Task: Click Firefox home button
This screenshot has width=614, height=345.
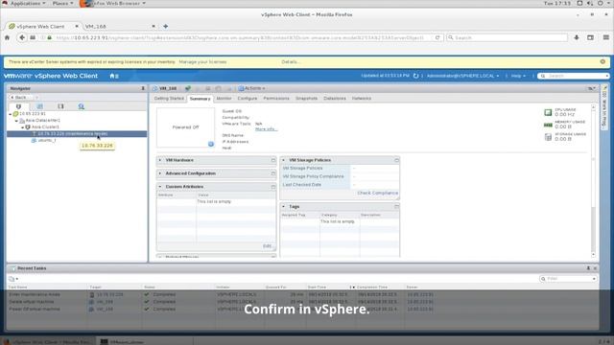Action: coord(7,37)
